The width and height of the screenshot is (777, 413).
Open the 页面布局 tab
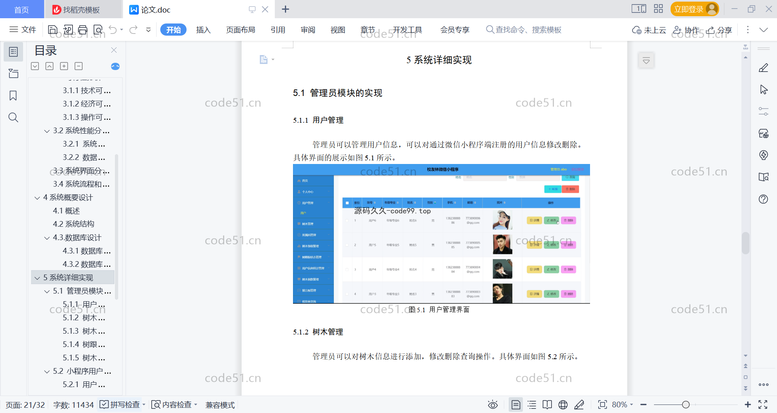pos(240,30)
